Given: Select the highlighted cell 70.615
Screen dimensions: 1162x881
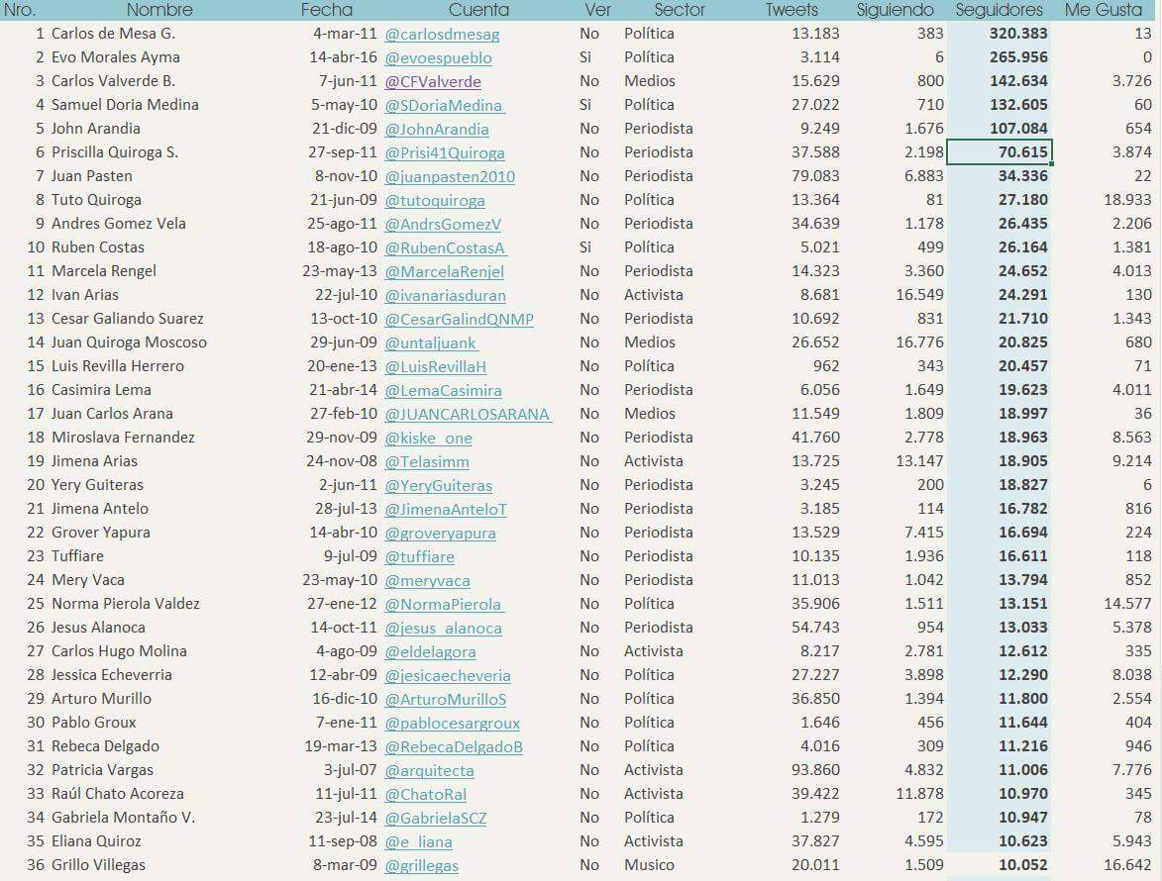Looking at the screenshot, I should [x=999, y=151].
